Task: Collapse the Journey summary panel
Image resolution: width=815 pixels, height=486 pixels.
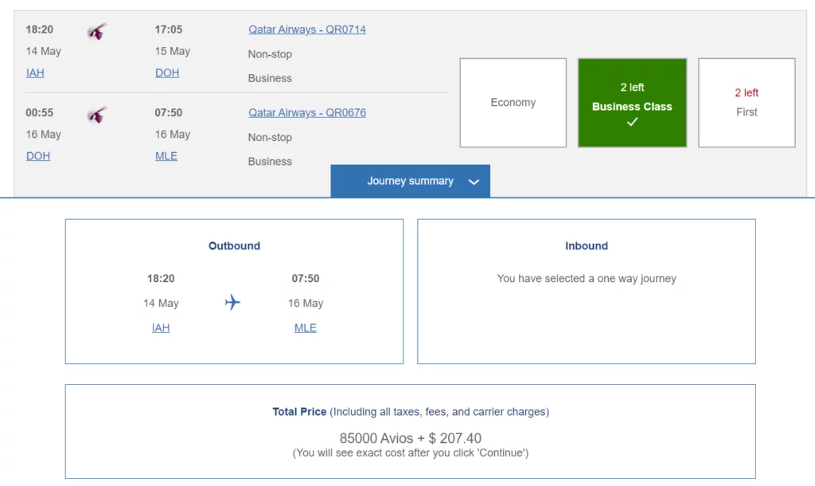Action: pos(410,181)
